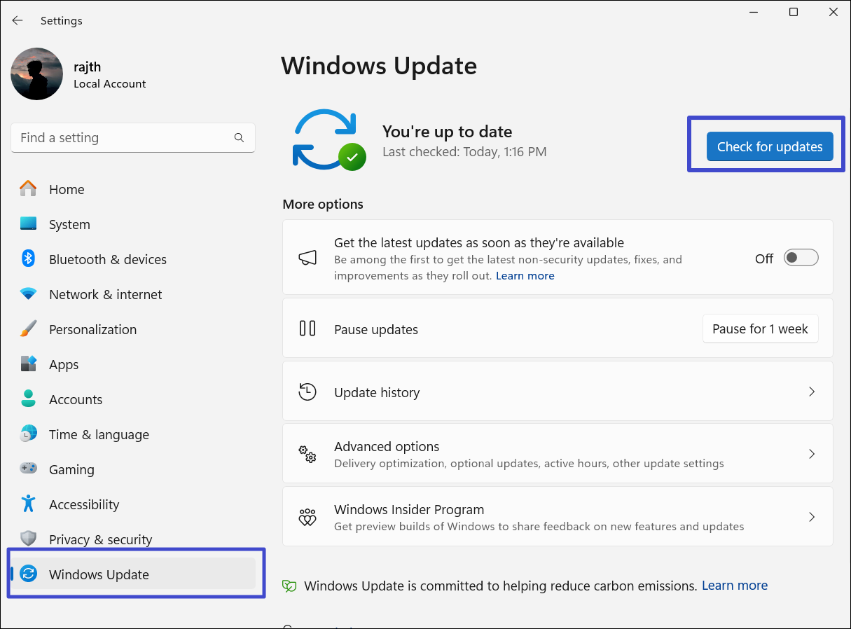Screen dimensions: 851x629
Task: Select Apps in the sidebar
Action: tap(64, 364)
